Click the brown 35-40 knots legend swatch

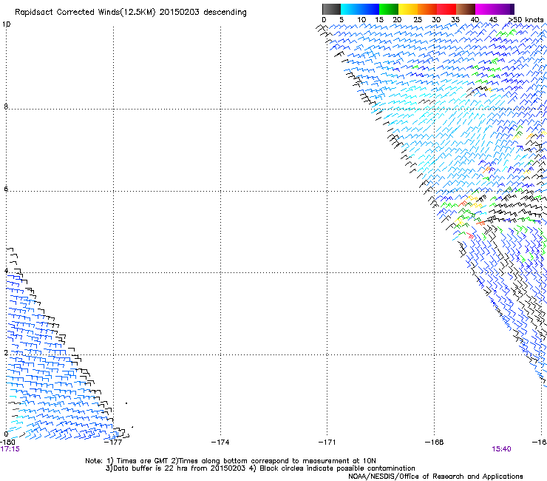[466, 9]
